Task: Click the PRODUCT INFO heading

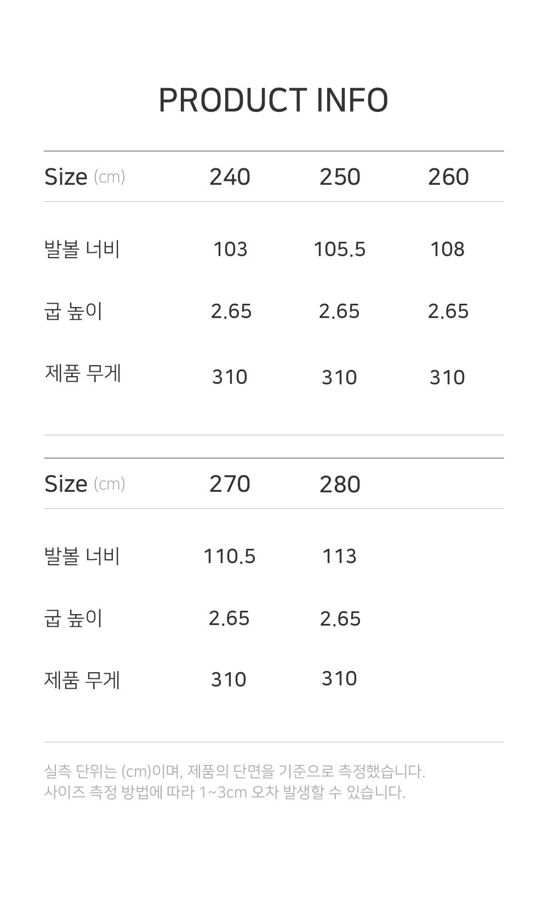Action: [273, 100]
